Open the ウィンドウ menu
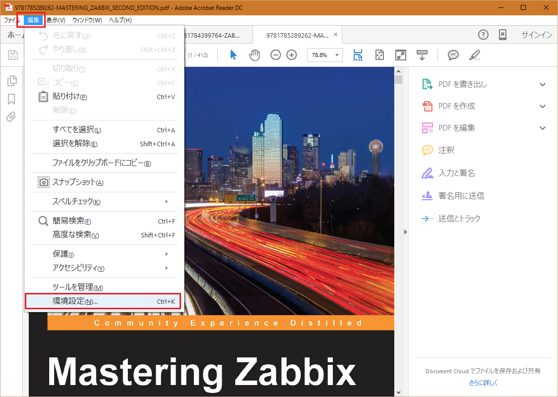Image resolution: width=558 pixels, height=397 pixels. (87, 20)
